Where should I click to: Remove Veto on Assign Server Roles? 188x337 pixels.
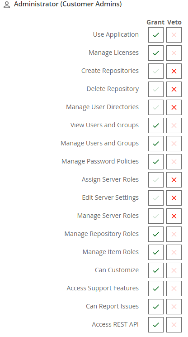[x=174, y=180]
